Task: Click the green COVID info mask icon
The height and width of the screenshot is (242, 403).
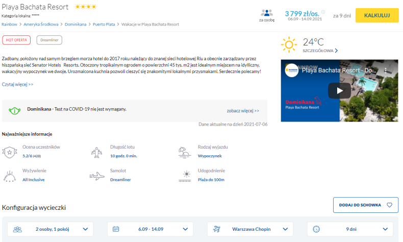Action: pyautogui.click(x=15, y=111)
